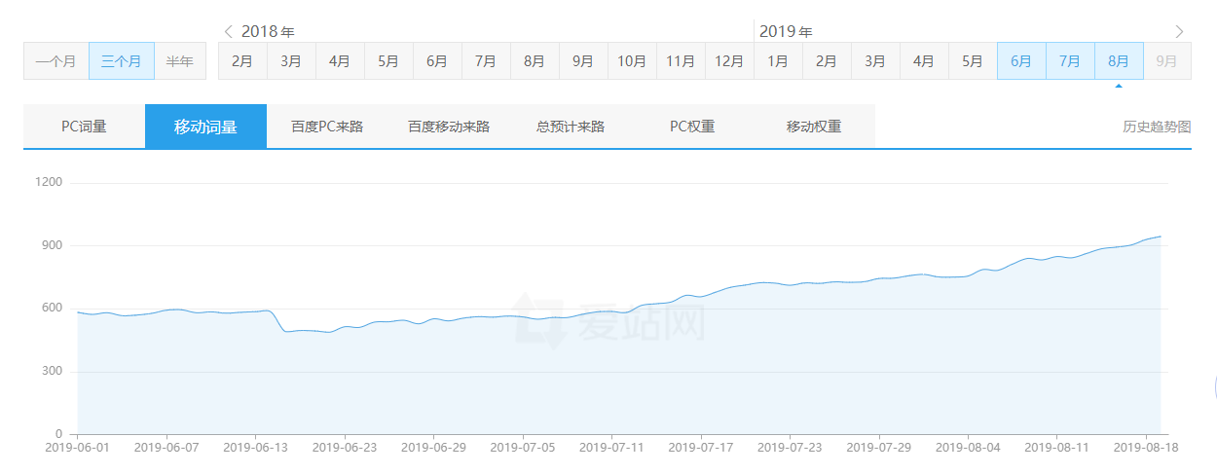Screen dimensions: 1217x474
Task: Select the 三个月 time range
Action: [x=122, y=61]
